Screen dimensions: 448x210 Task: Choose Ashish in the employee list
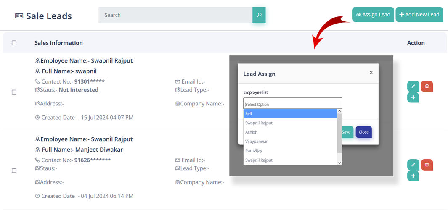click(290, 132)
